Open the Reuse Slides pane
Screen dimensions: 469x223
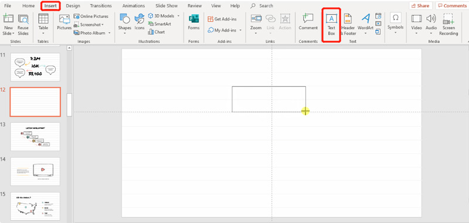coord(23,25)
